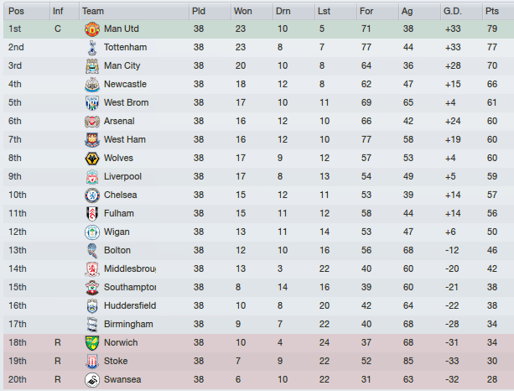Click the Chelsea club crest icon
Viewport: 514px width, 391px height.
(91, 195)
